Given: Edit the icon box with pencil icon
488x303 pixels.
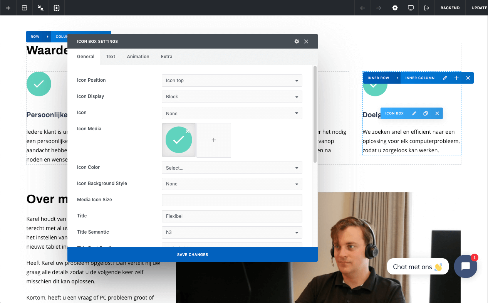Looking at the screenshot, I should 414,113.
